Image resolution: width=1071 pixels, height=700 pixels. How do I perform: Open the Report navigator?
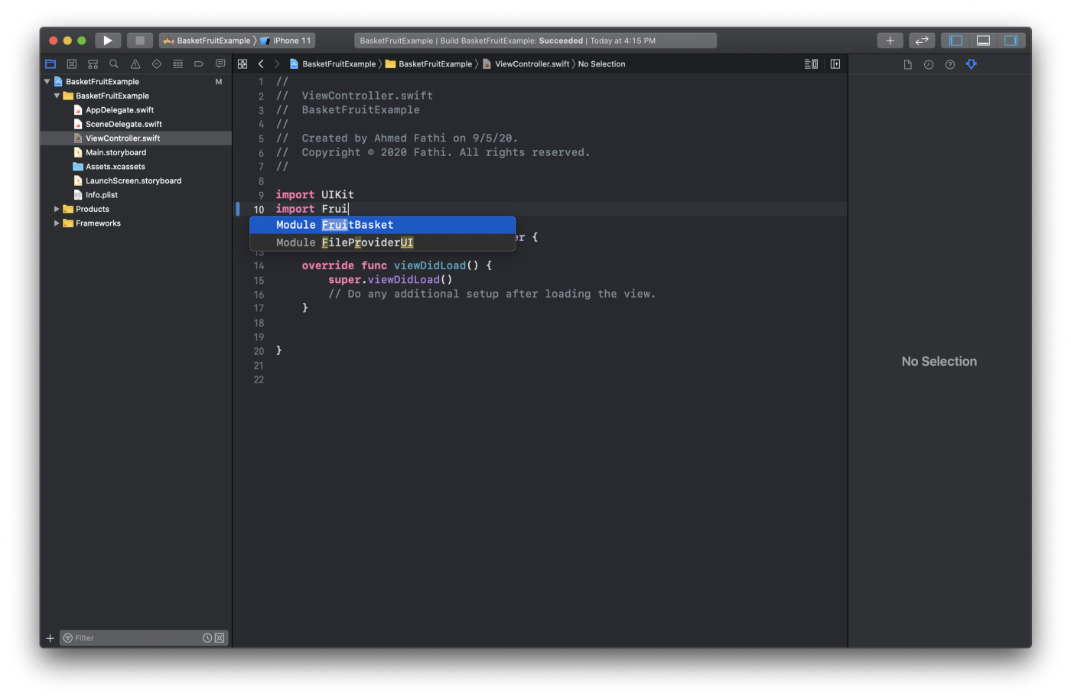click(x=220, y=63)
